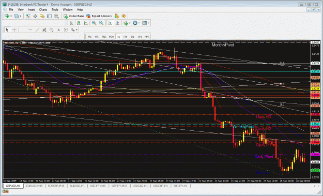Screen dimensions: 323x196
Task: Restore the inner chart window
Action: (x=314, y=10)
